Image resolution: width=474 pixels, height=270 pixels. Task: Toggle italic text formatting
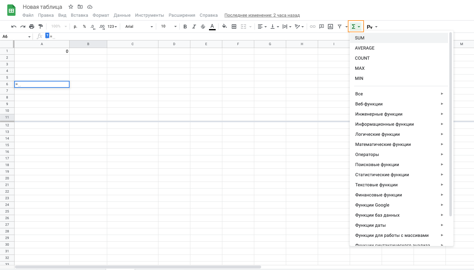pyautogui.click(x=194, y=27)
